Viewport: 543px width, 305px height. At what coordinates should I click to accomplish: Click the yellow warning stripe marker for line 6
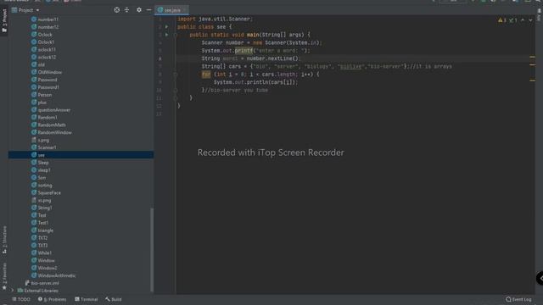pyautogui.click(x=532, y=57)
